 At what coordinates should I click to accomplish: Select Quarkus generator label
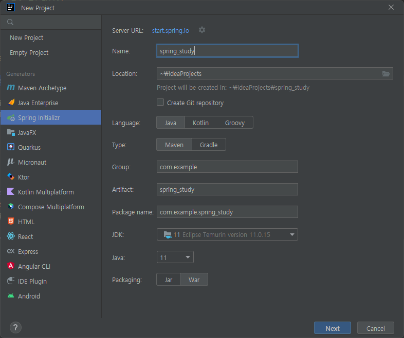(29, 147)
